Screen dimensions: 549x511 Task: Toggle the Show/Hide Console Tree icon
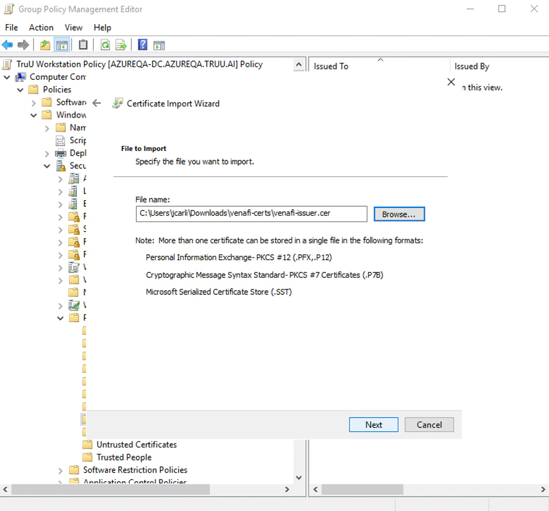(x=62, y=45)
